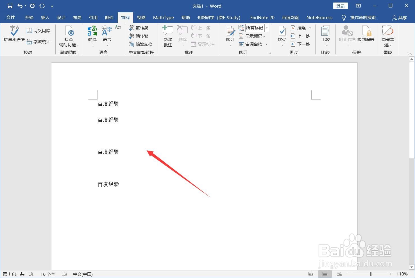Open Spelling and Grammar check (拼写和语法)
This screenshot has height=278, width=415.
pyautogui.click(x=14, y=34)
